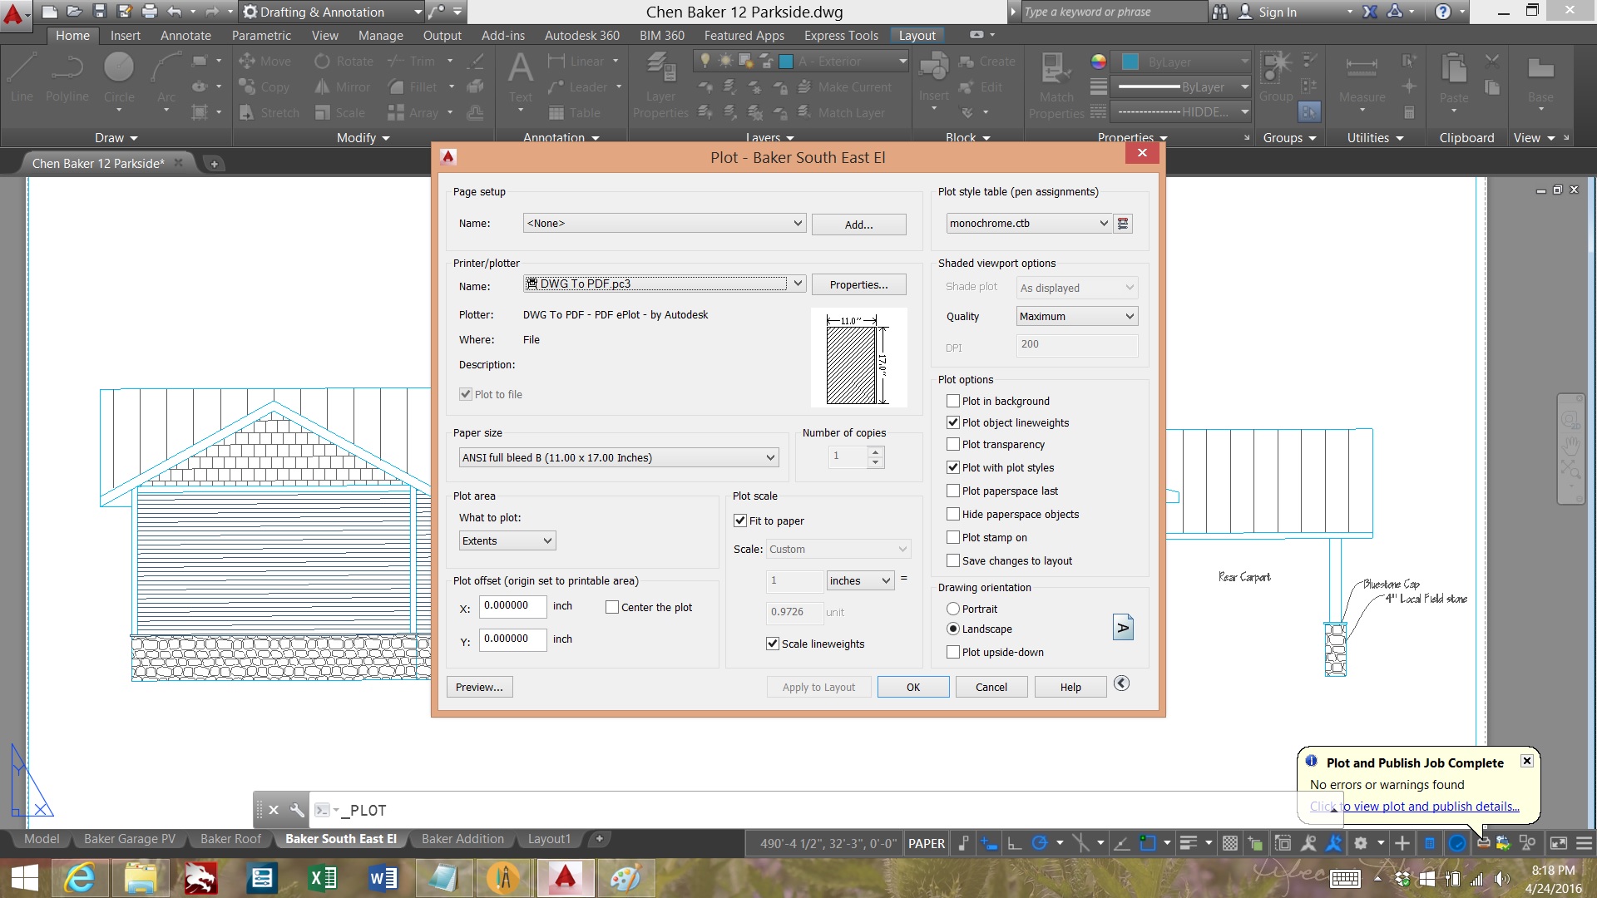
Task: Open the Quality Maximum dropdown
Action: (x=1076, y=316)
